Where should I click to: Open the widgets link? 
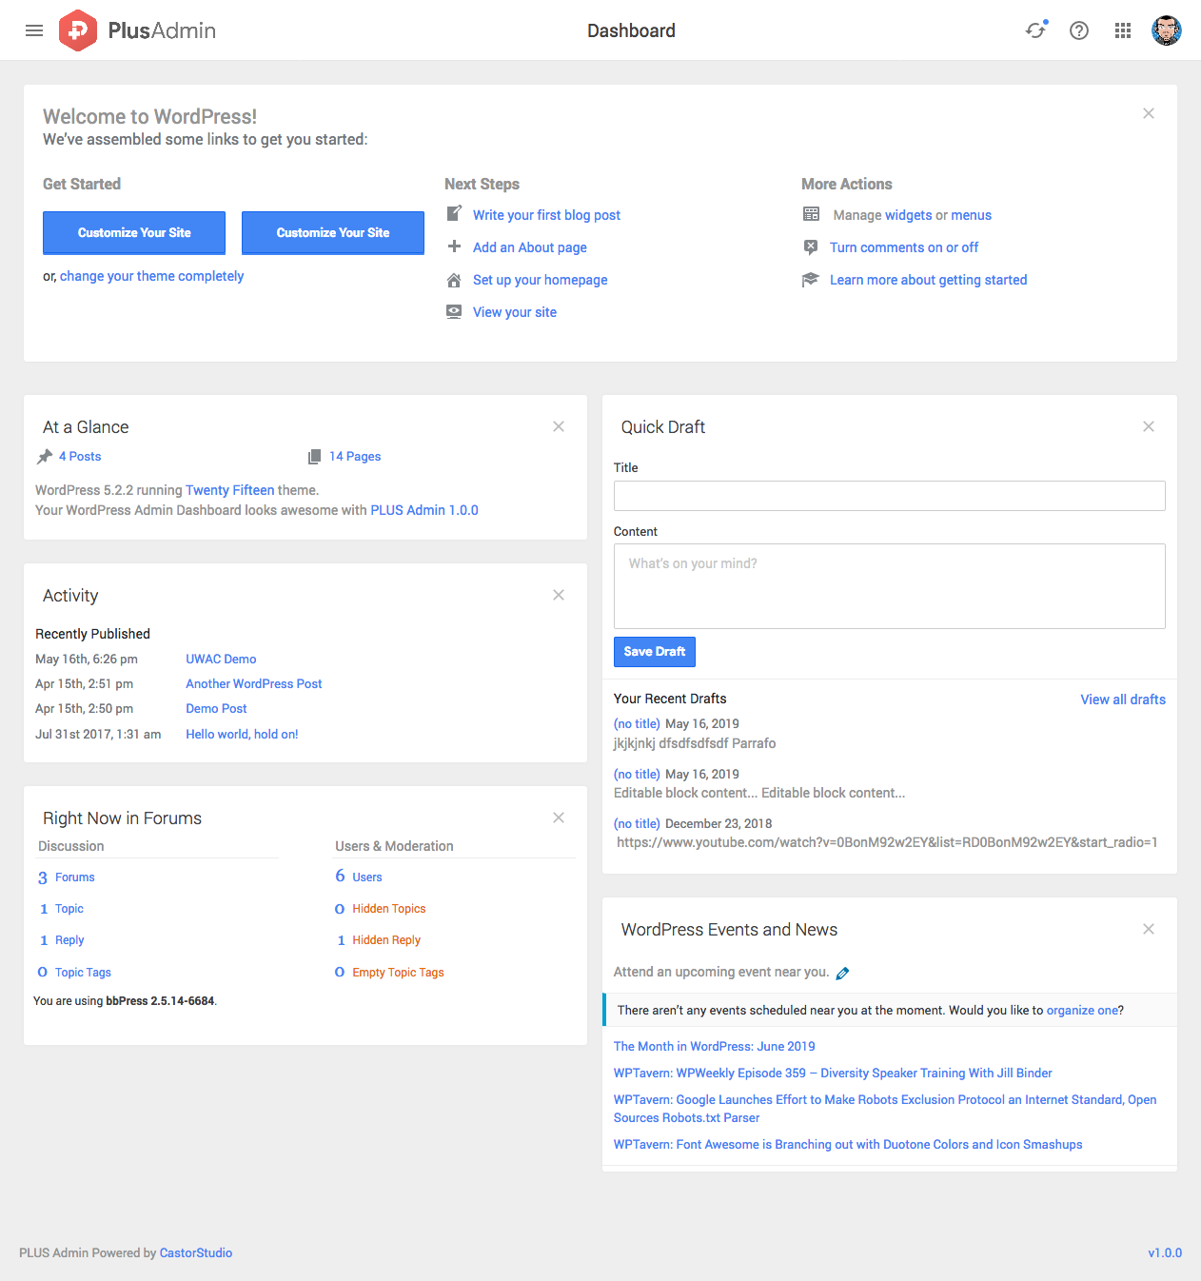pos(909,215)
